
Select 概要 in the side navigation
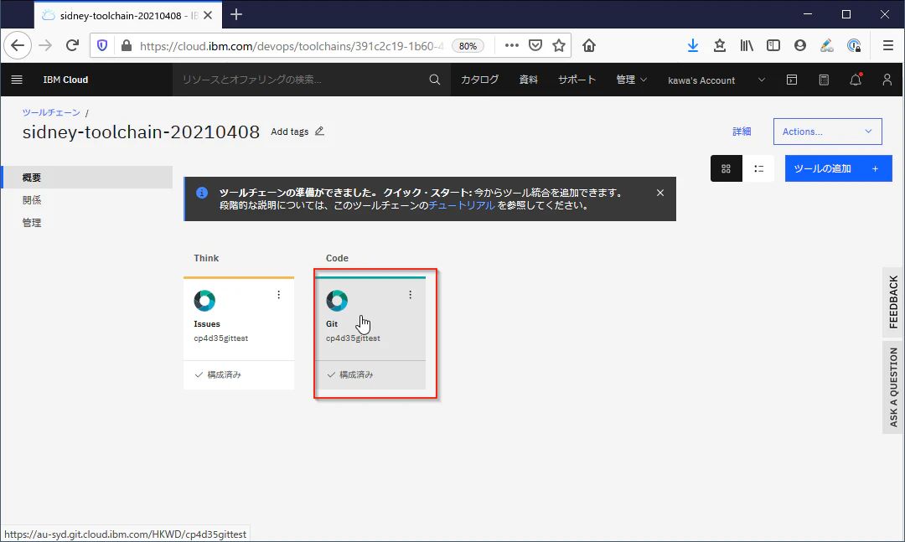pos(88,178)
